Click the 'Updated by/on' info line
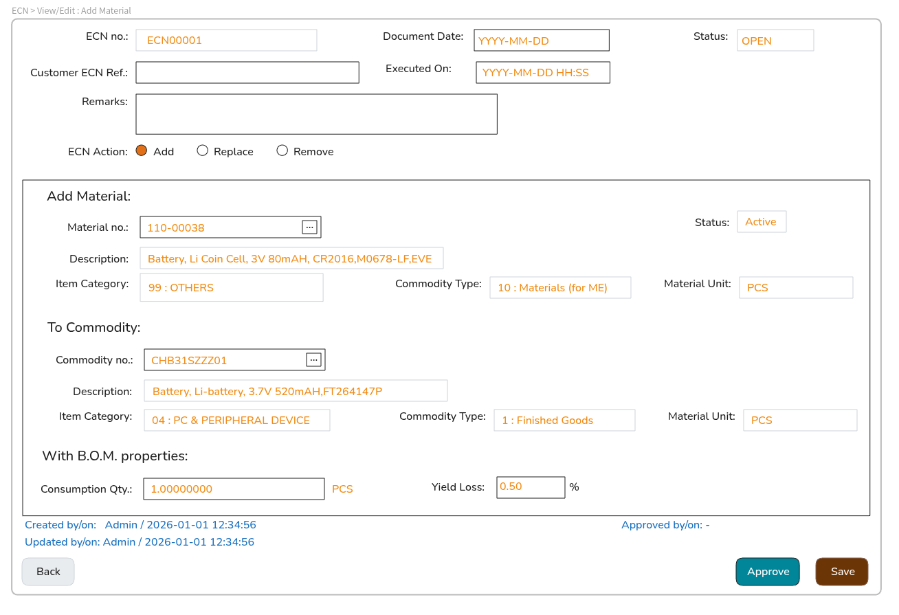Viewport: 899px width, 615px height. [140, 542]
